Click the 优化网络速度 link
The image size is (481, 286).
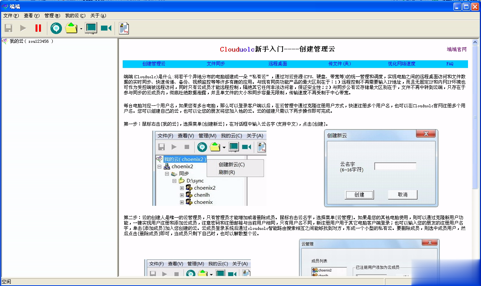(401, 64)
